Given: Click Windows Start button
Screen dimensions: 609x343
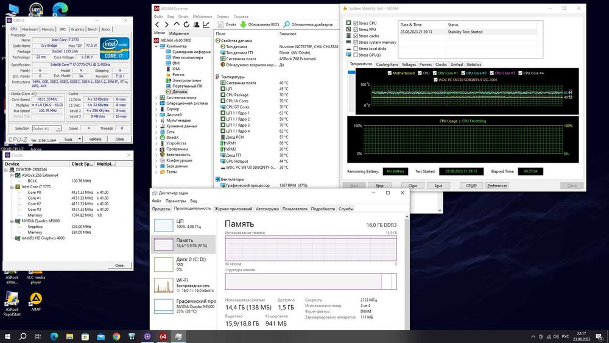Looking at the screenshot, I should point(7,336).
